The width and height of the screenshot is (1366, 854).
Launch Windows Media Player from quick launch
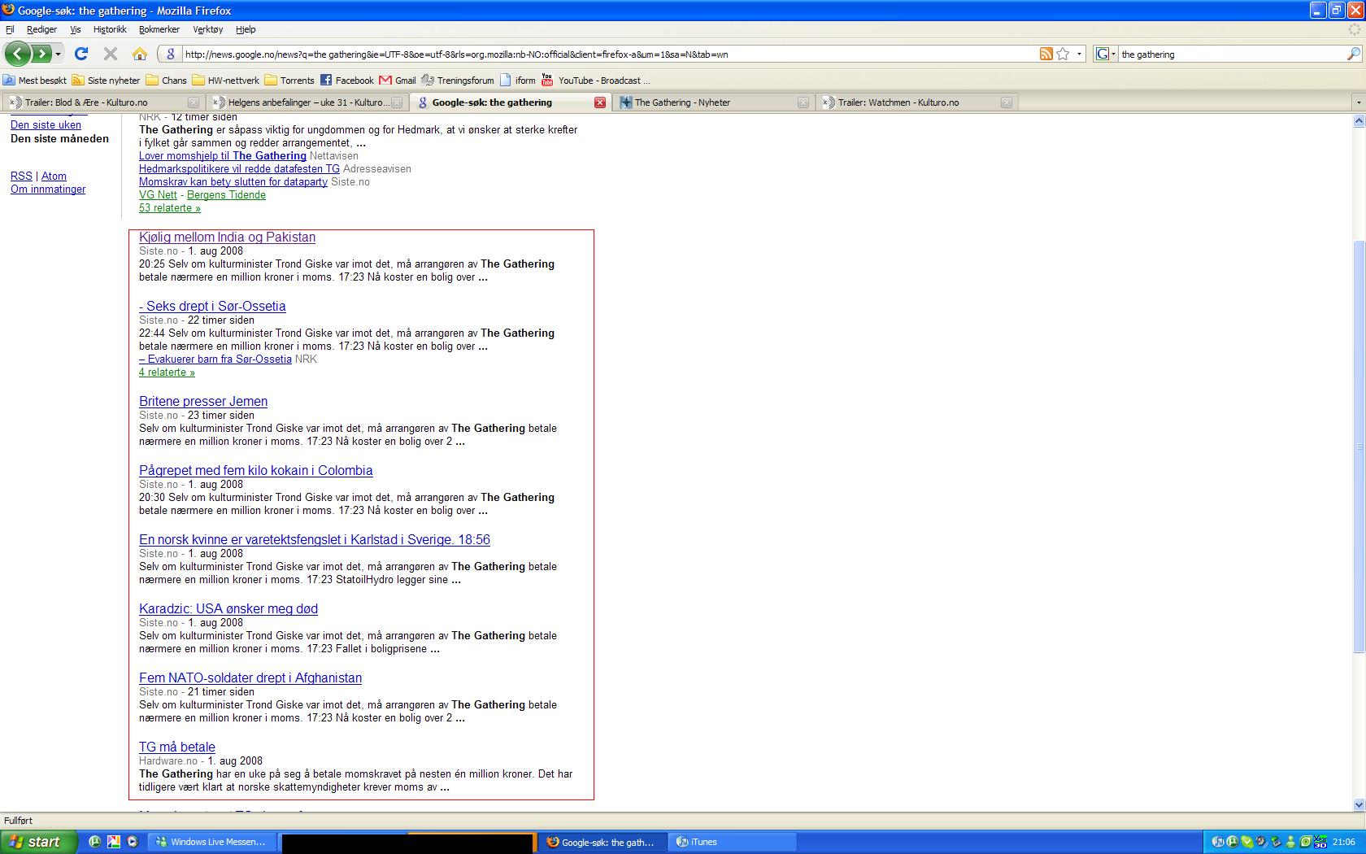point(133,842)
